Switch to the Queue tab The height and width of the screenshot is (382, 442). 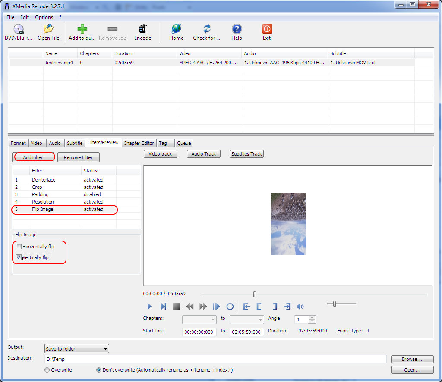point(184,143)
